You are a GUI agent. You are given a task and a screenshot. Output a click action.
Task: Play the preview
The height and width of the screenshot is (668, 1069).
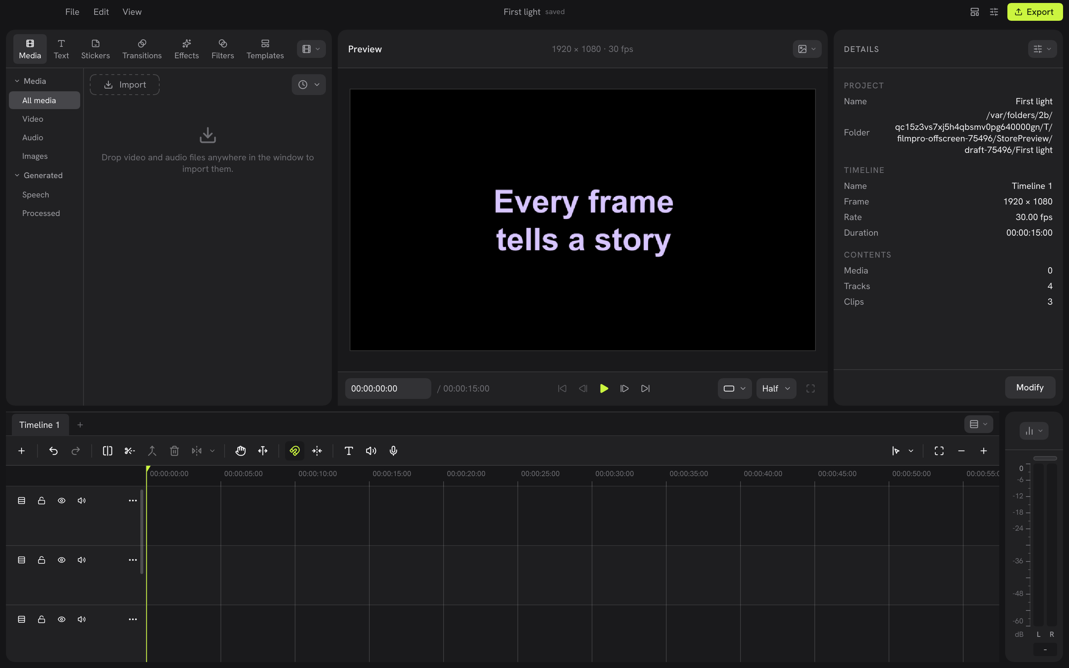[604, 388]
